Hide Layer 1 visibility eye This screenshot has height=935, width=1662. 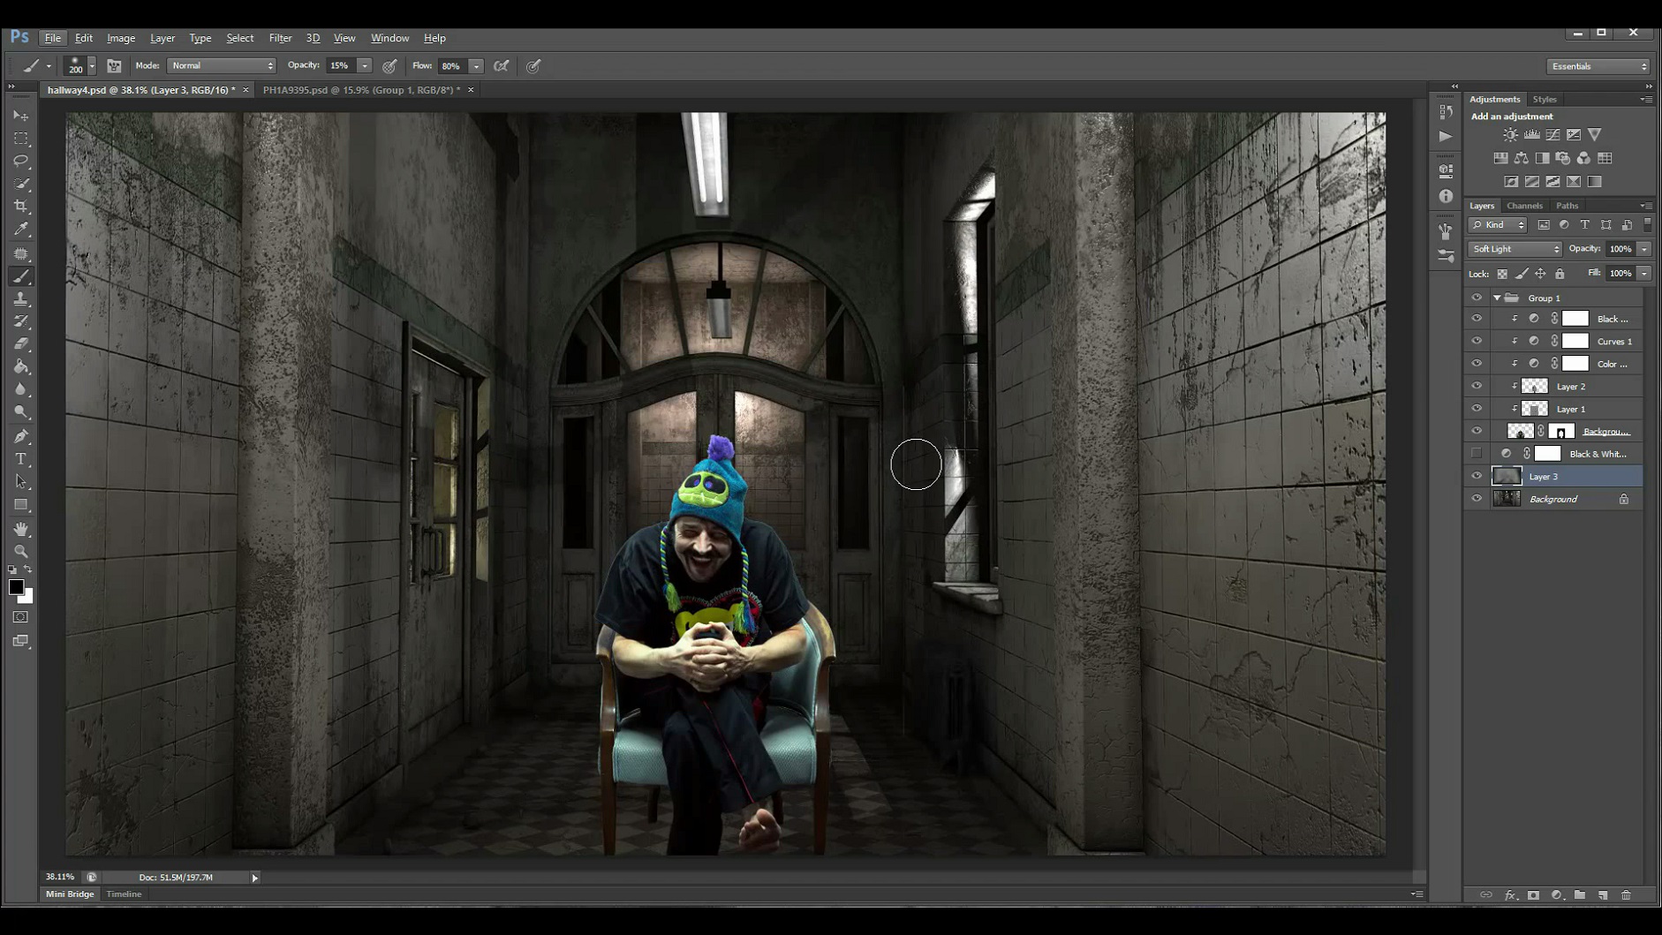pyautogui.click(x=1477, y=409)
